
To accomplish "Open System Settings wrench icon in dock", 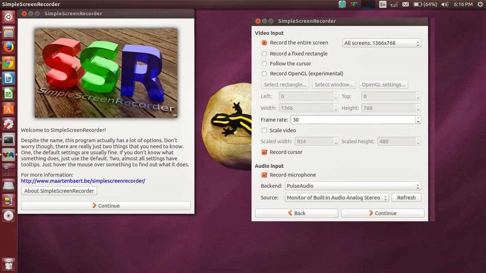I will coord(9,124).
